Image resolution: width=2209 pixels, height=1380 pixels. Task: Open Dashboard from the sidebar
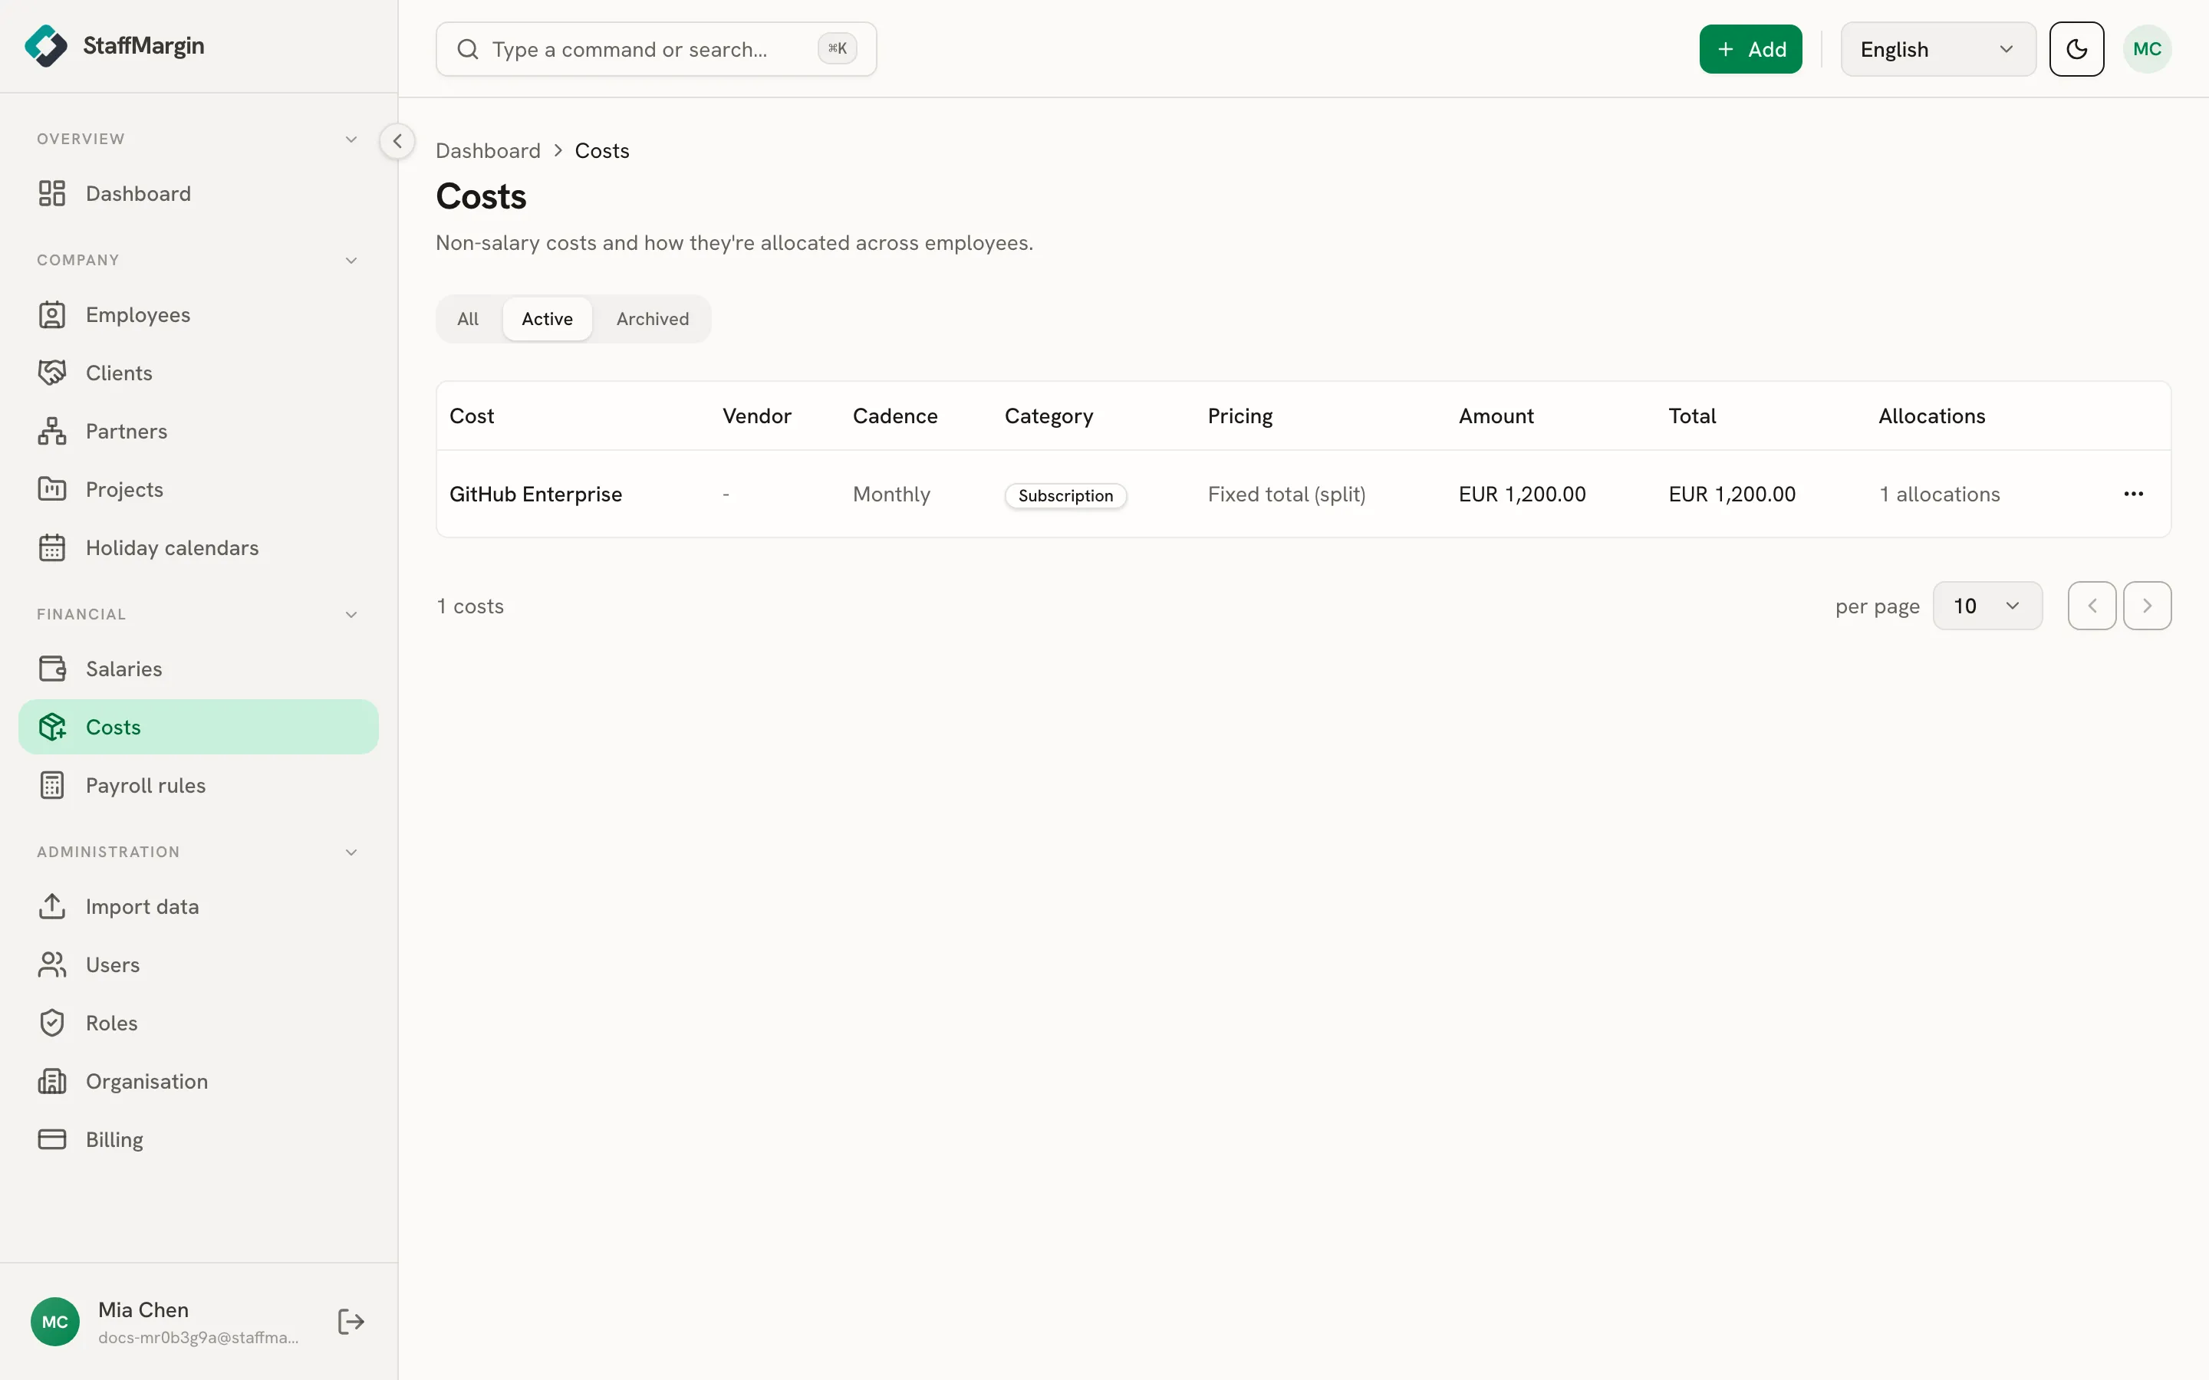(198, 193)
